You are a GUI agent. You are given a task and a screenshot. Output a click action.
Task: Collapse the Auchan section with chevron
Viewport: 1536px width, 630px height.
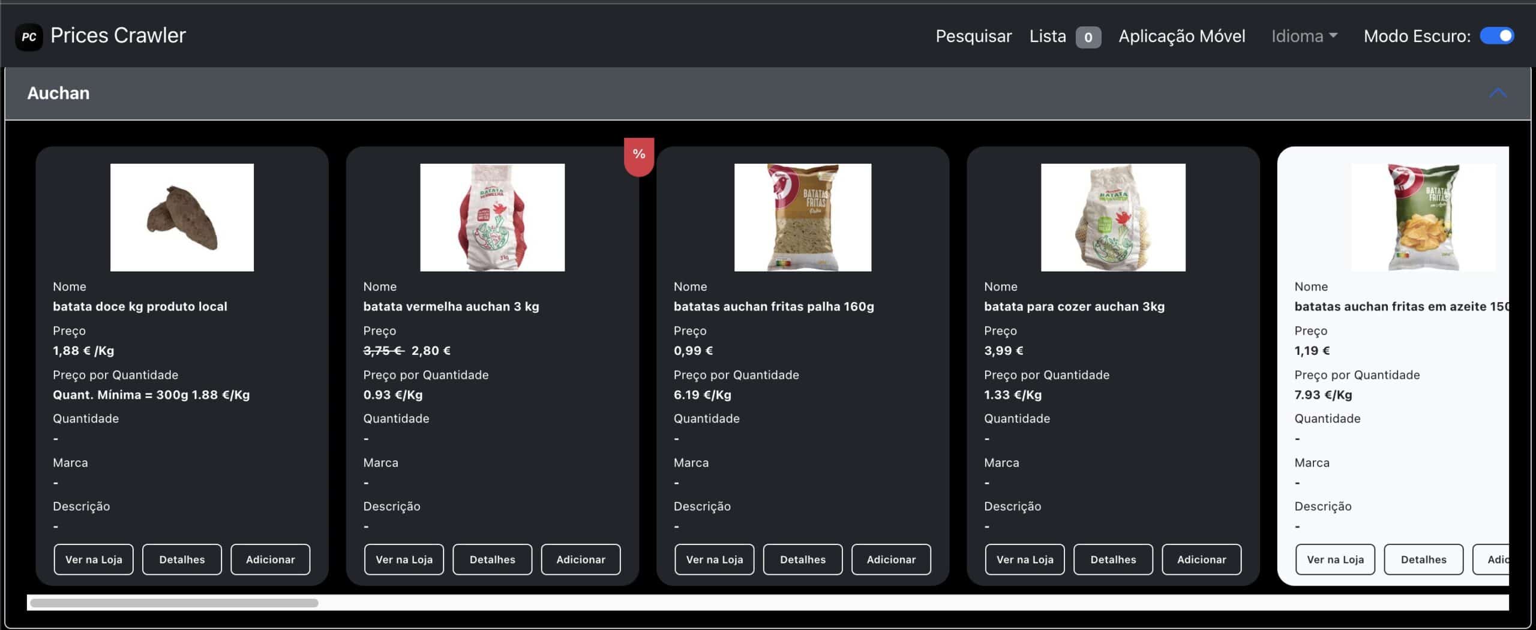pyautogui.click(x=1498, y=93)
